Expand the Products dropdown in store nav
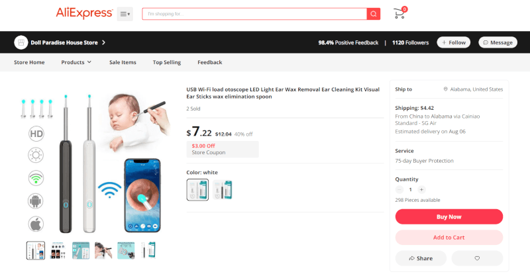 [76, 62]
